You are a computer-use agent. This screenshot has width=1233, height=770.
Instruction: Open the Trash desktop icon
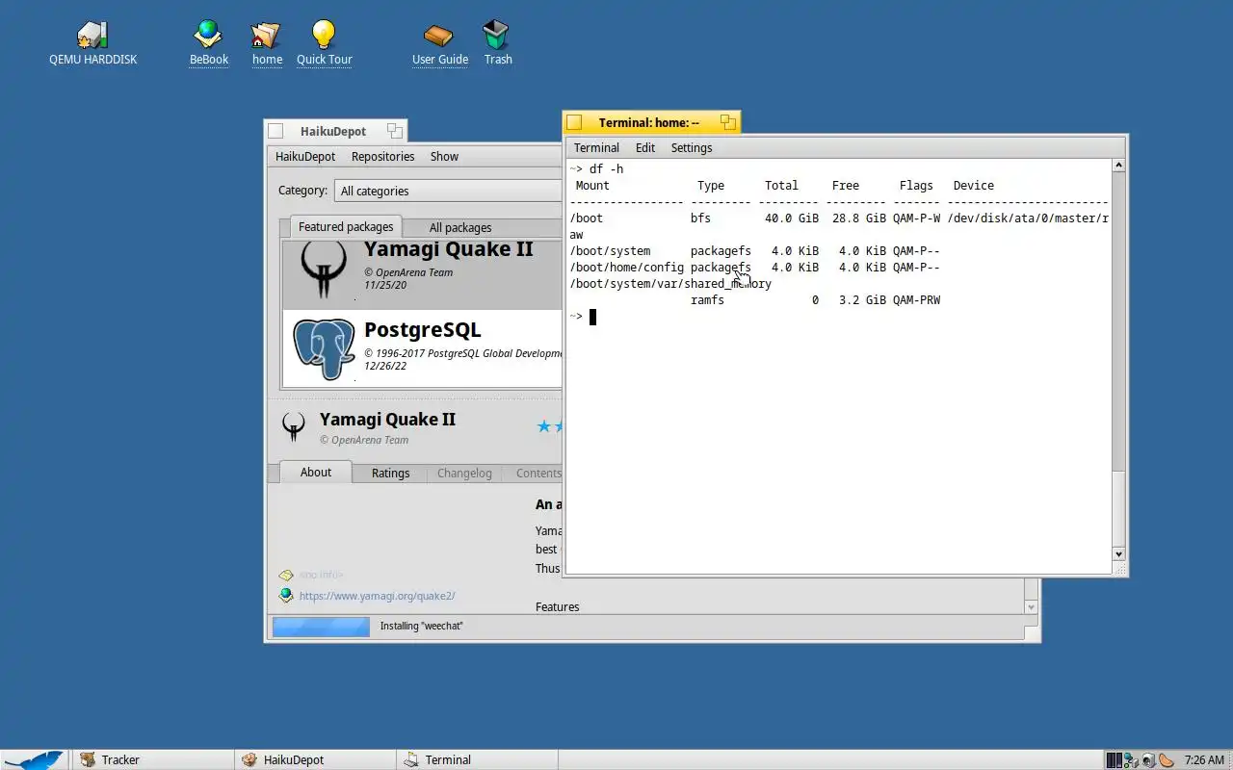coord(496,36)
